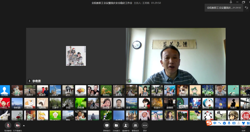Click the Sogou input method S logo
The width and height of the screenshot is (250, 132).
(x=209, y=123)
